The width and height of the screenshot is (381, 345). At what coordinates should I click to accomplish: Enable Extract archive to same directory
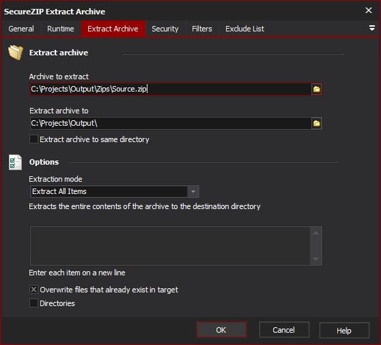coord(33,139)
